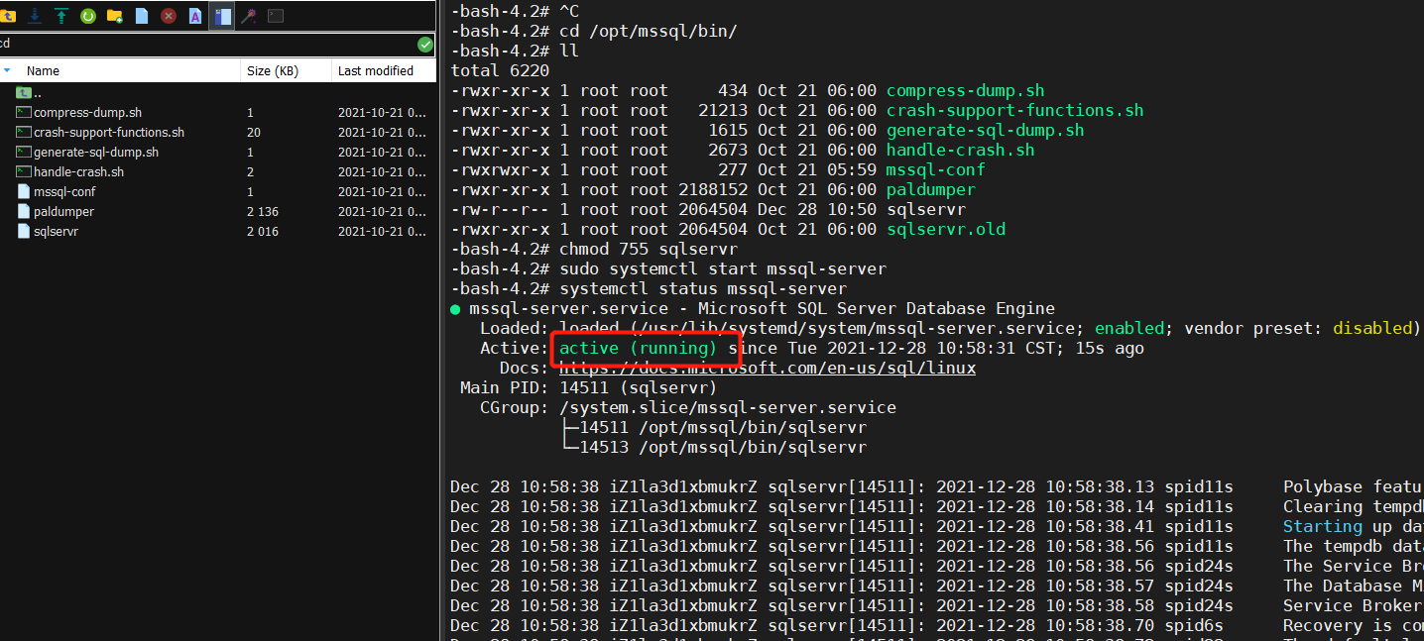Viewport: 1424px width, 641px height.
Task: Download the selected file using download icon
Action: coord(35,15)
